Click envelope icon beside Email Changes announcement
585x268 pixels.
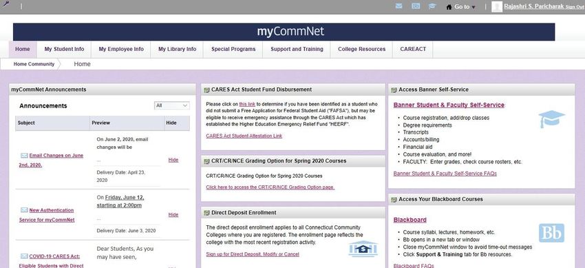point(24,155)
